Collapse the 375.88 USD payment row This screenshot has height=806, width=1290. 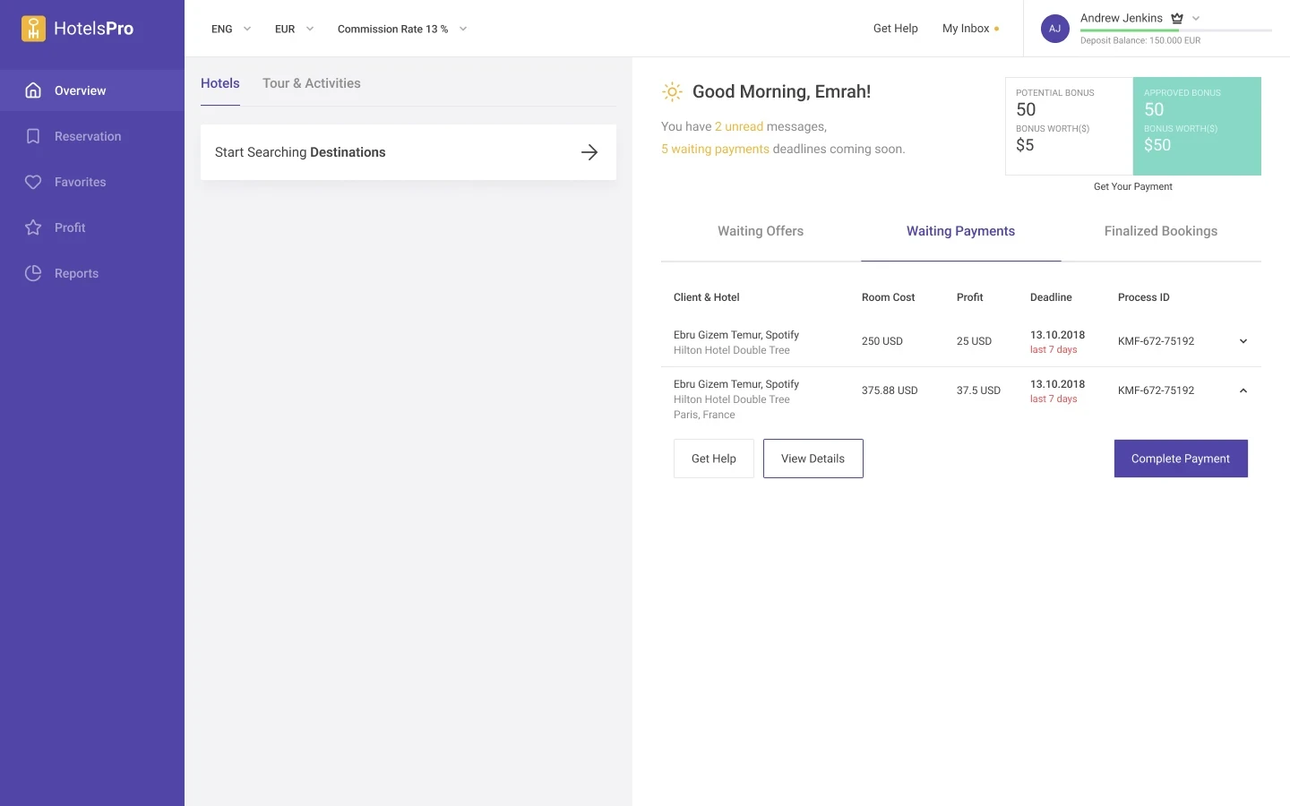point(1243,390)
